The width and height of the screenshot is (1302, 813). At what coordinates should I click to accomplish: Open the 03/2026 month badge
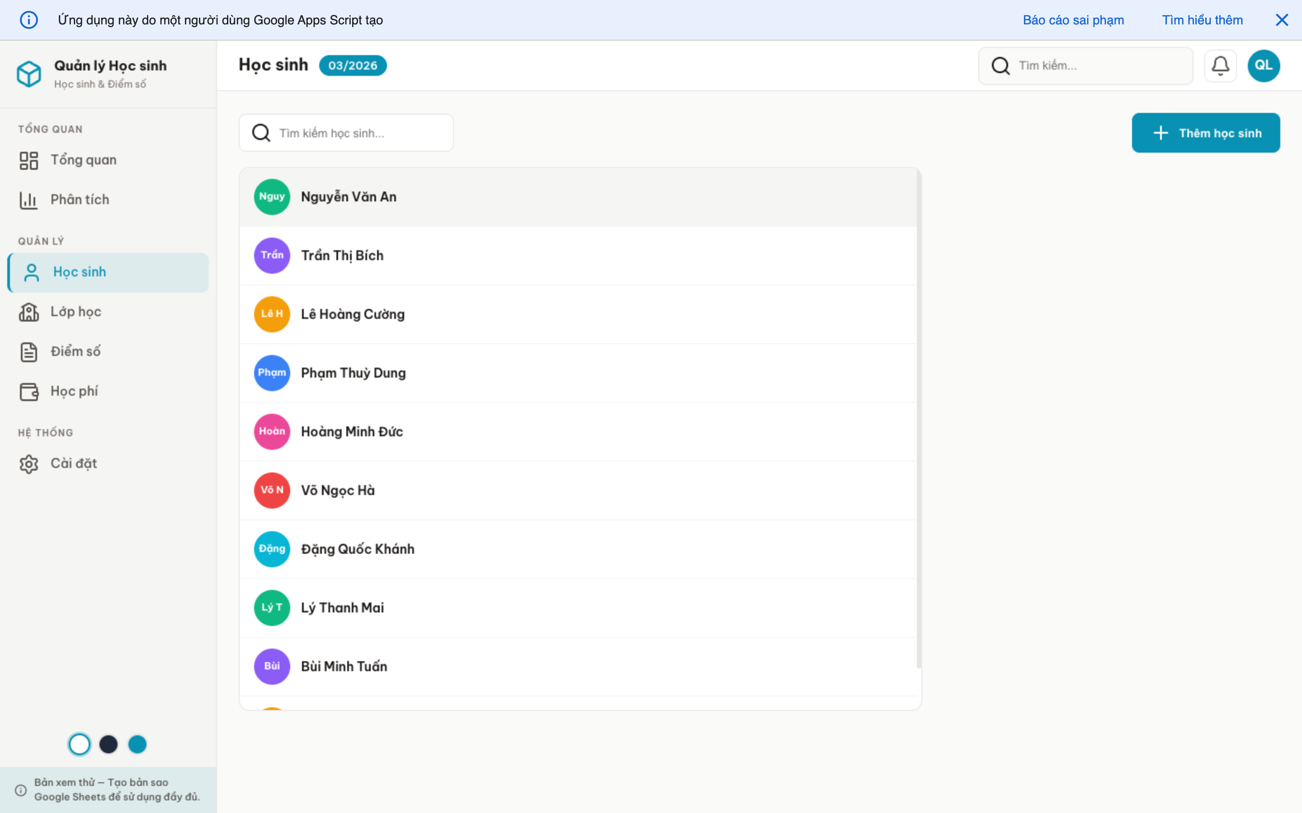pyautogui.click(x=353, y=65)
